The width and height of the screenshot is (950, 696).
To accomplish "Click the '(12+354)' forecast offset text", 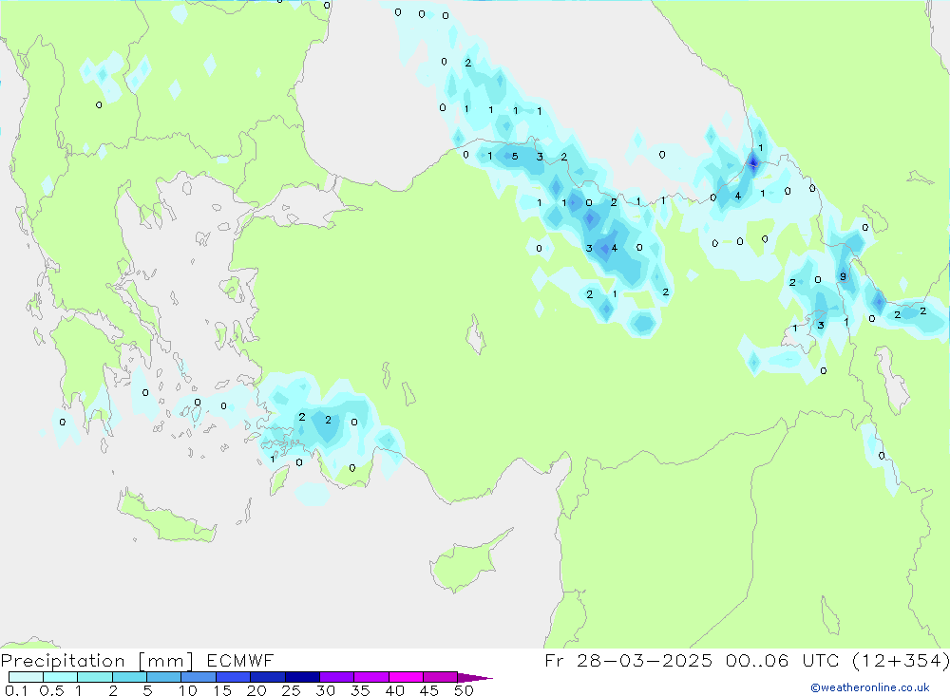I will (901, 660).
